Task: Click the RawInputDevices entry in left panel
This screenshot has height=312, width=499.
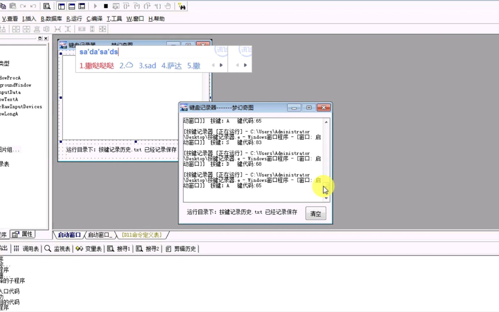Action: (x=21, y=107)
